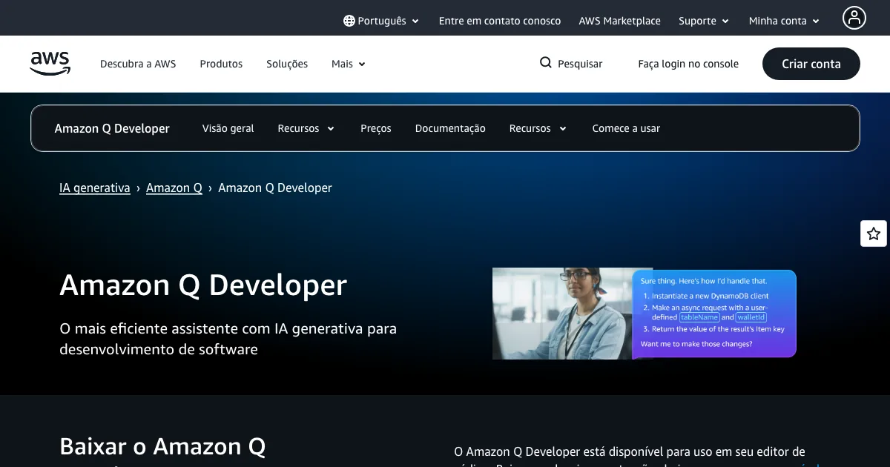Viewport: 890px width, 467px height.
Task: Go to the Documentação tab
Action: click(x=450, y=128)
